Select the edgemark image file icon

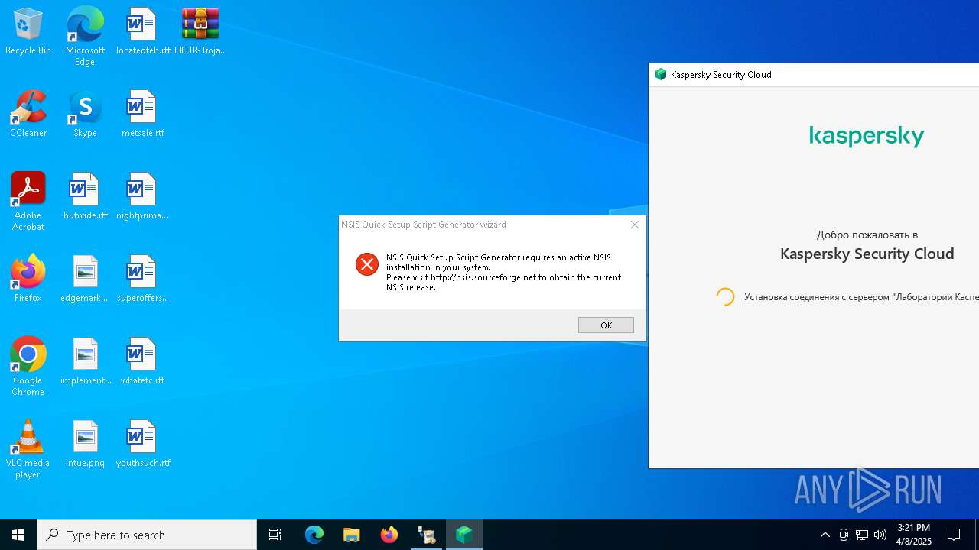85,280
